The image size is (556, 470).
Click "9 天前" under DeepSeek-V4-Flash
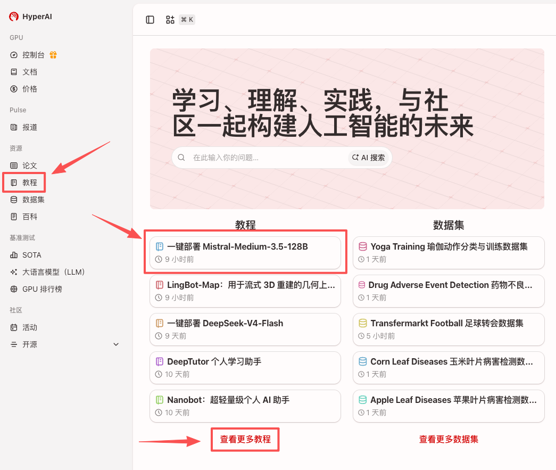tap(176, 336)
